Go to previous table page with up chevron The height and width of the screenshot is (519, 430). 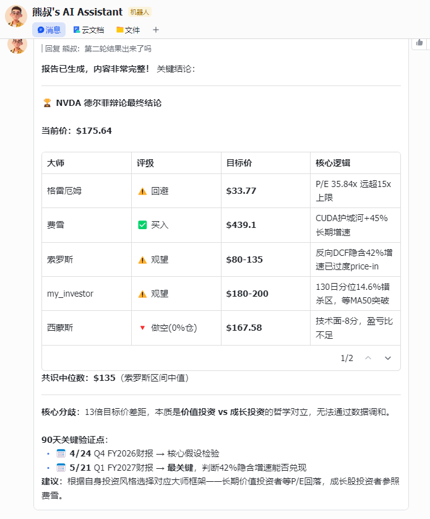[x=368, y=358]
